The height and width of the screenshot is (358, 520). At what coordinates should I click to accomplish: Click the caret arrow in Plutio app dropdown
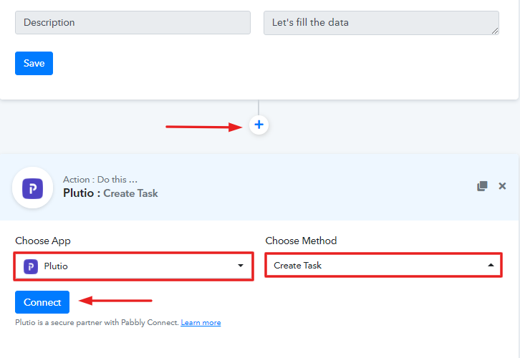point(241,266)
